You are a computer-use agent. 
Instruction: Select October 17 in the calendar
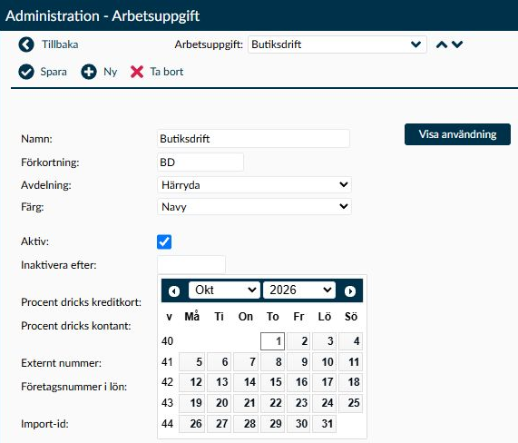325,382
